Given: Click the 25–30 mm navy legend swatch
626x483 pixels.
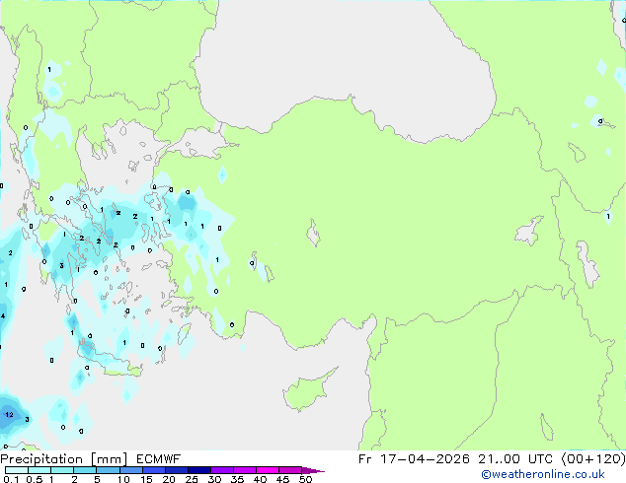Looking at the screenshot, I should pyautogui.click(x=199, y=470).
